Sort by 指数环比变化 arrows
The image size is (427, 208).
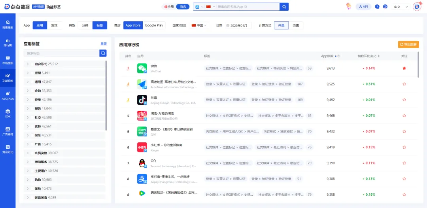click(x=378, y=56)
